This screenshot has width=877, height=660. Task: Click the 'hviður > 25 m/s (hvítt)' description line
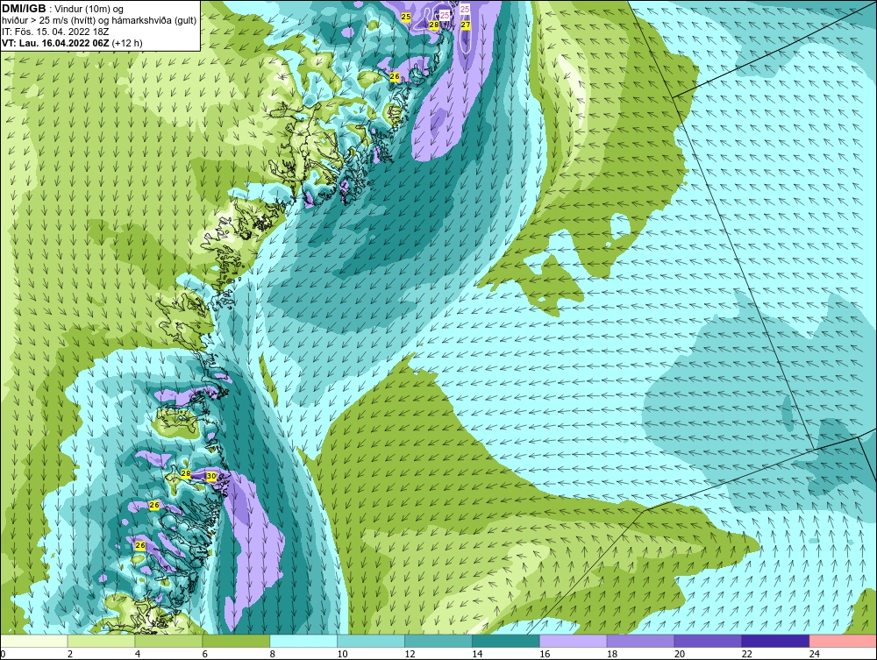tap(99, 21)
